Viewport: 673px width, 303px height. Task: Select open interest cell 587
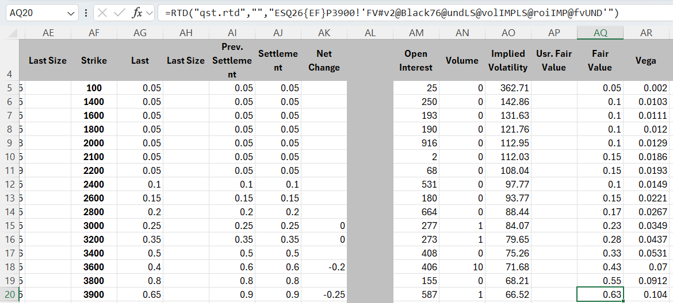[416, 294]
